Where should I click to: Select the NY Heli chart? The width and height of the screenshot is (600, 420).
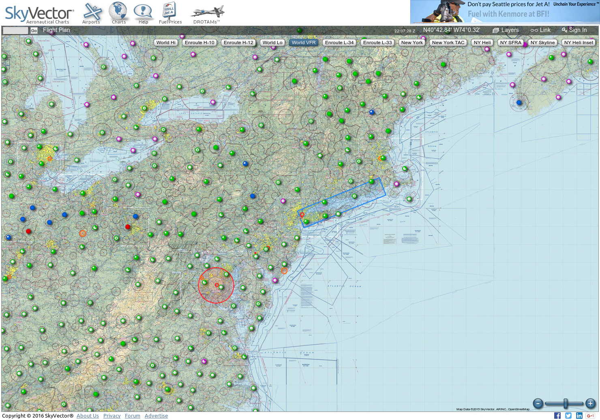(482, 43)
